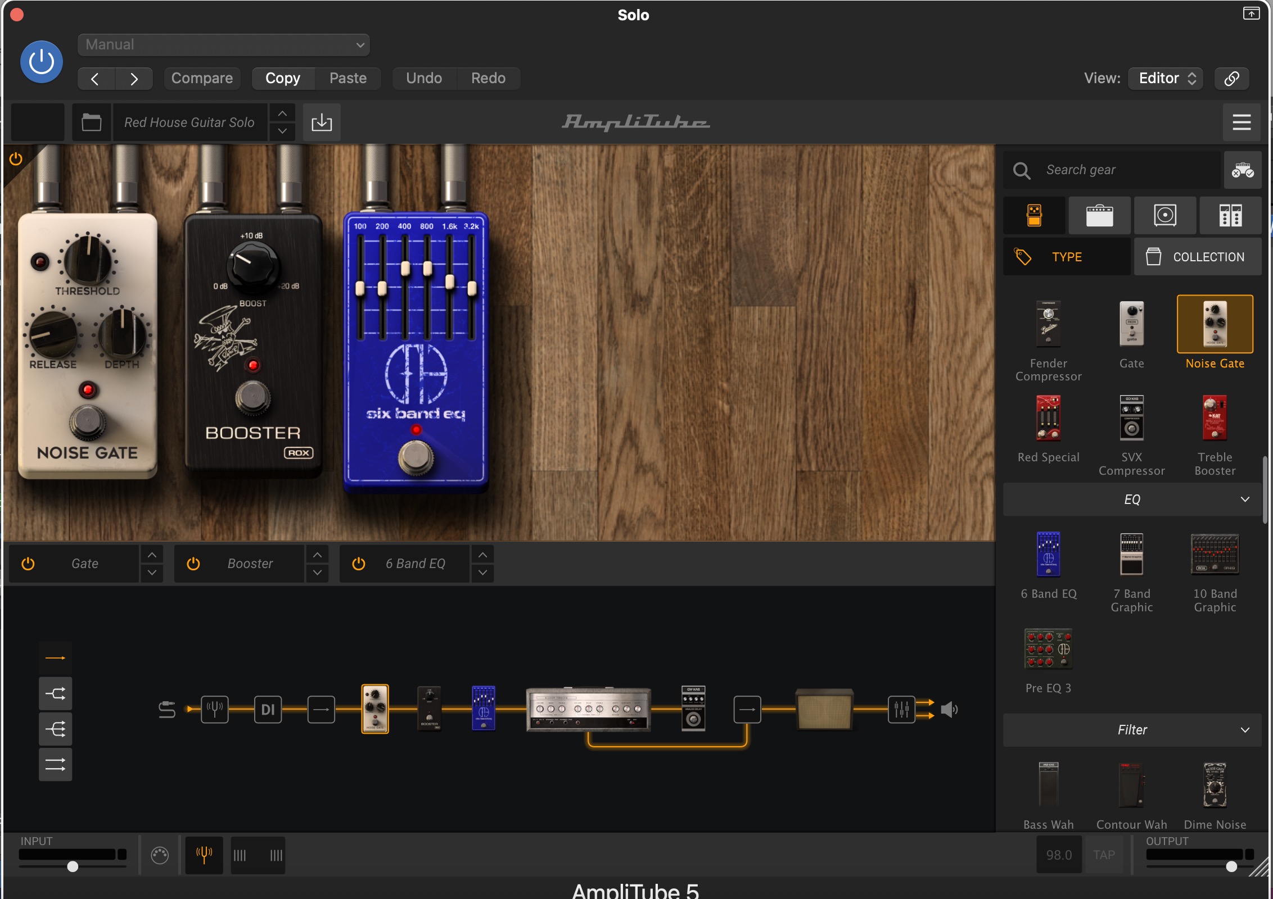Choose the dual parallel routing layout

(x=55, y=765)
